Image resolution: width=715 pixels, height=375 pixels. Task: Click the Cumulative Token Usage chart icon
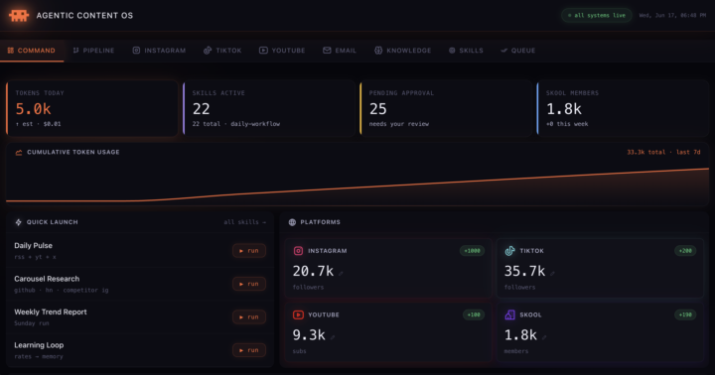19,152
